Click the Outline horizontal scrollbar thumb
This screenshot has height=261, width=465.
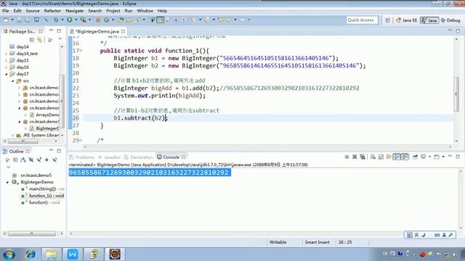tap(32, 233)
